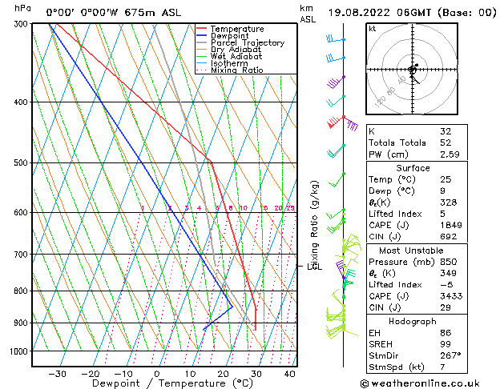Click the EH value 86
The width and height of the screenshot is (504, 389).
pyautogui.click(x=446, y=333)
